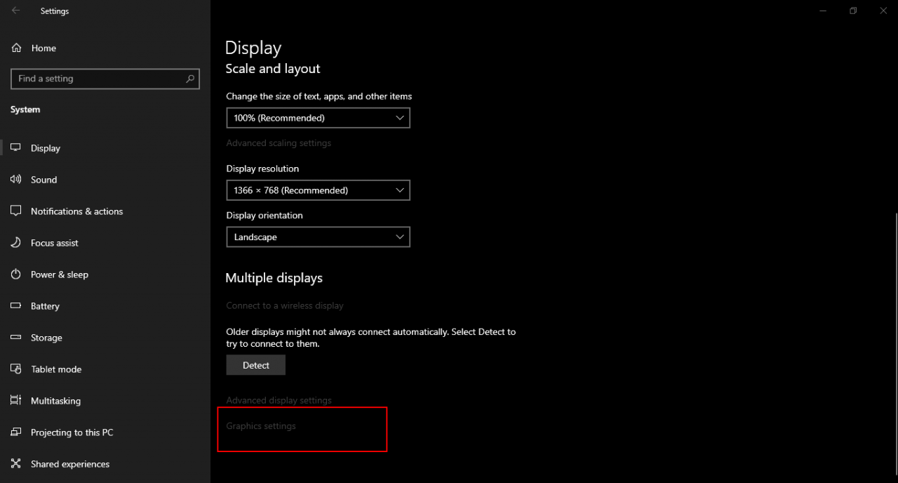Image resolution: width=898 pixels, height=483 pixels.
Task: Expand the scale size 100% dropdown
Action: pyautogui.click(x=318, y=118)
